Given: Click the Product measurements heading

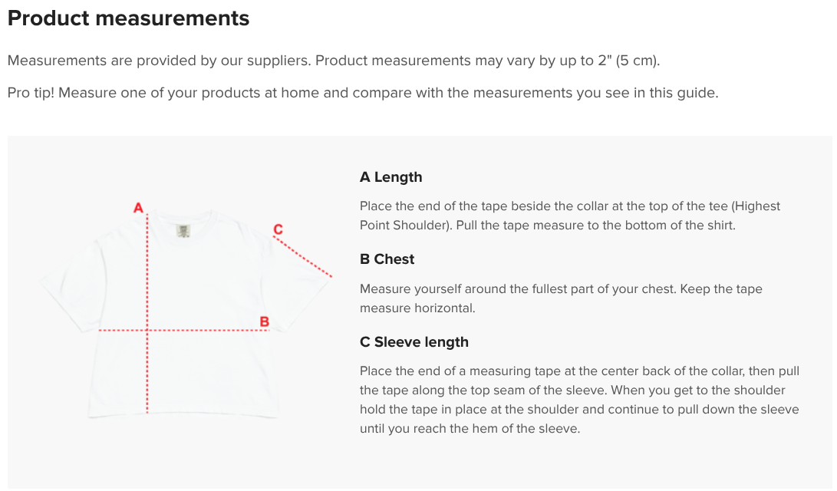Looking at the screenshot, I should [x=128, y=18].
